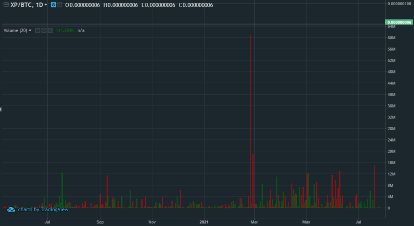Select the green current price label 0.000000006
The width and height of the screenshot is (414, 226).
pos(399,23)
